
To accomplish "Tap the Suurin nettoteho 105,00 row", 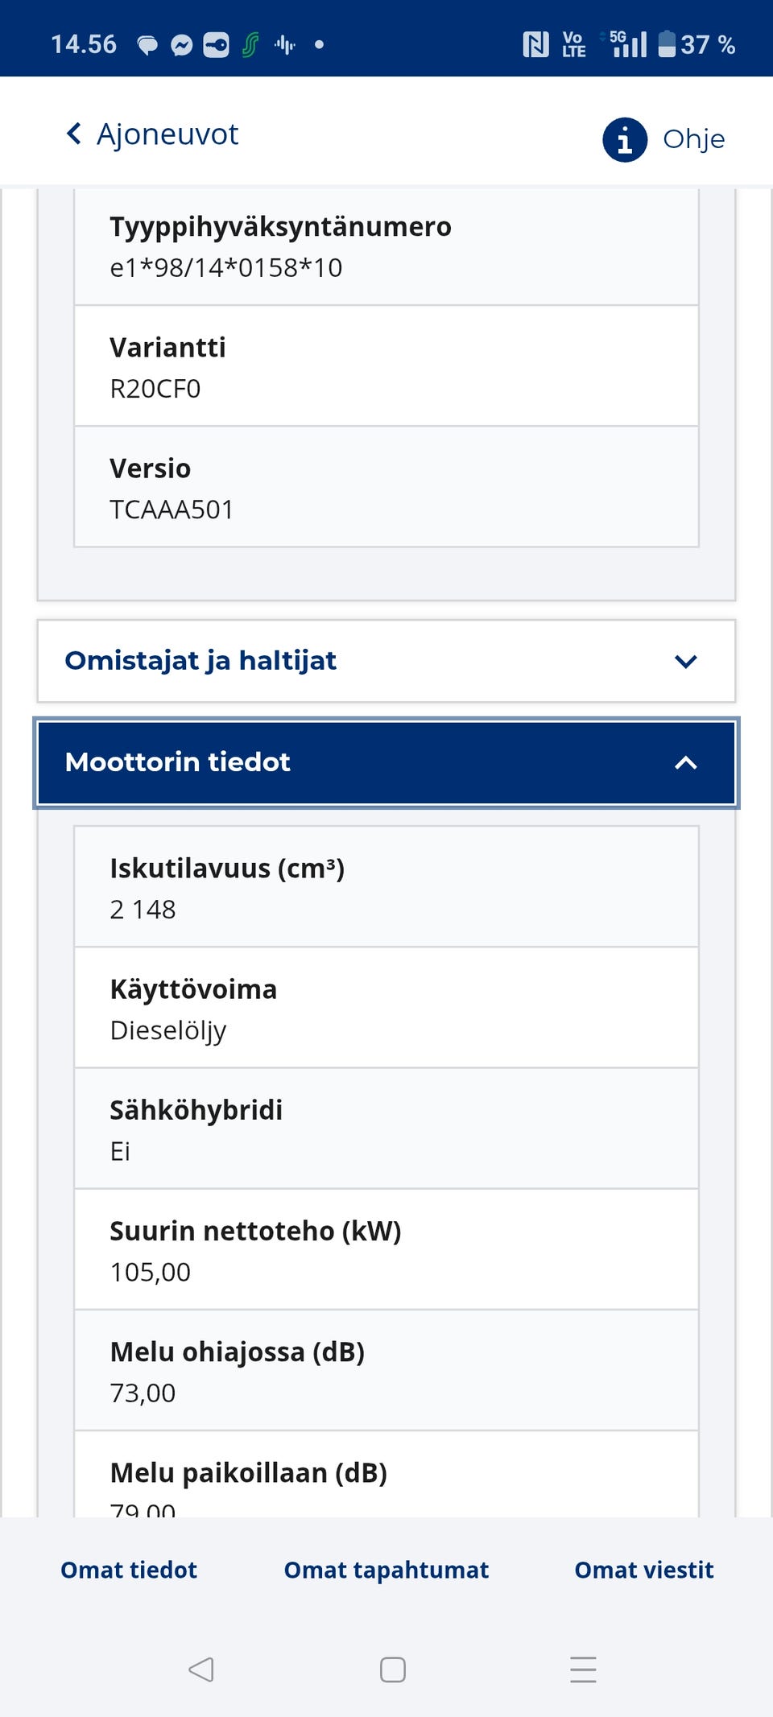I will 386,1249.
